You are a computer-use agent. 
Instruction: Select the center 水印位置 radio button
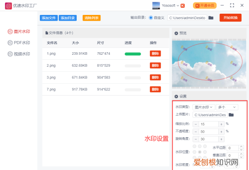point(200,152)
